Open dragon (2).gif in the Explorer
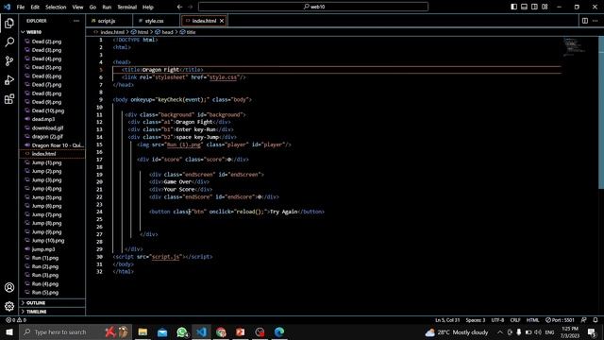 [52, 136]
